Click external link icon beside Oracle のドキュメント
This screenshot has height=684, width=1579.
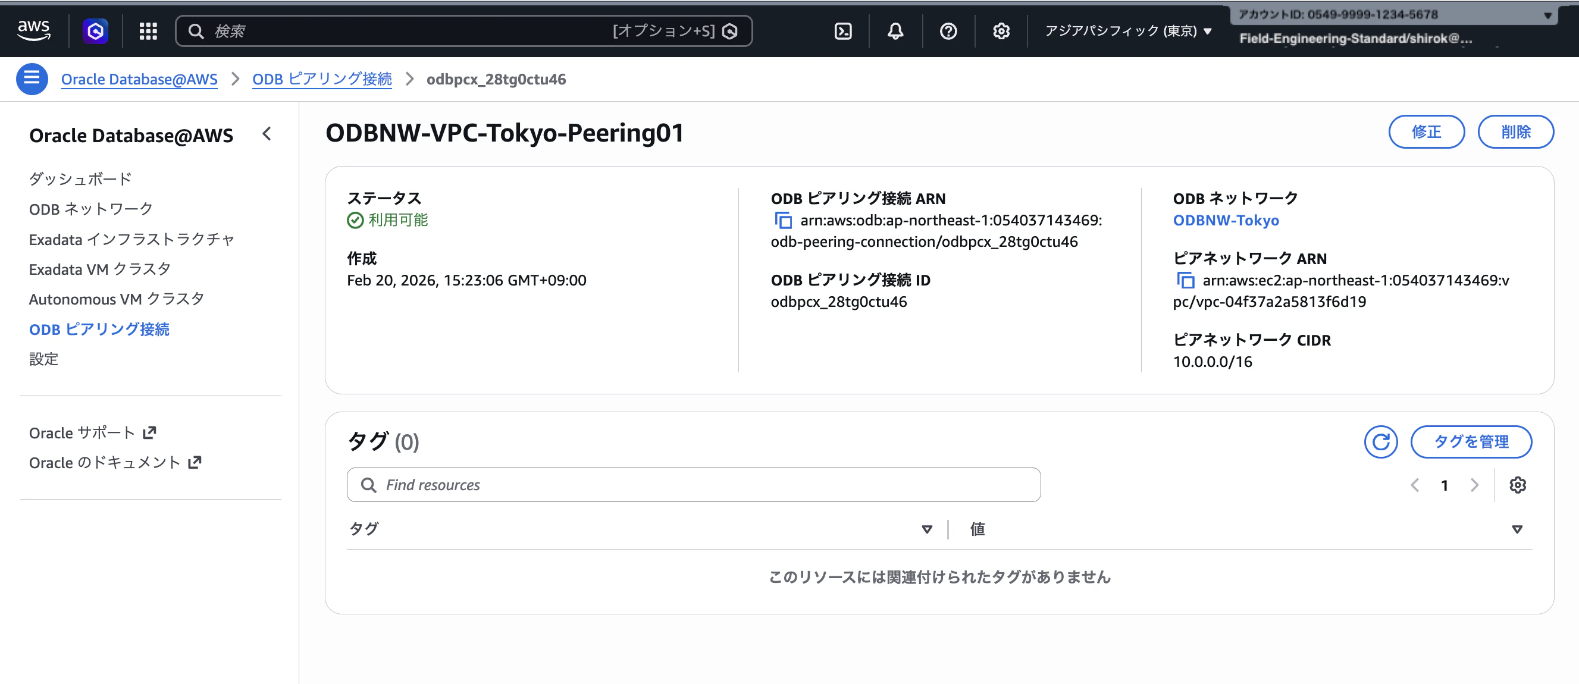[195, 462]
